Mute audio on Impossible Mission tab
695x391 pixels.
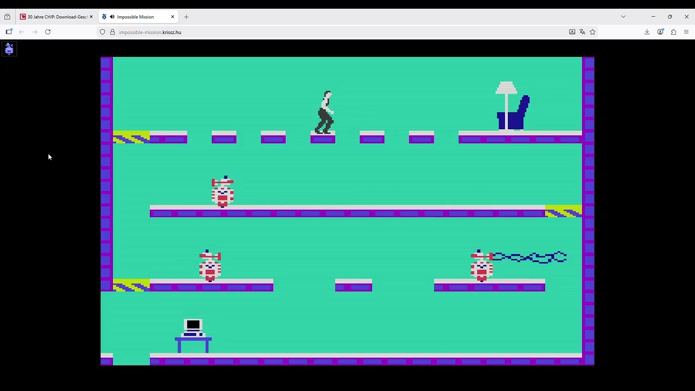tap(112, 17)
